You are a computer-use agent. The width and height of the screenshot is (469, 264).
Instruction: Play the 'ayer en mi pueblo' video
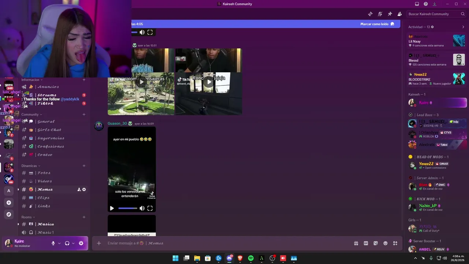tap(112, 208)
